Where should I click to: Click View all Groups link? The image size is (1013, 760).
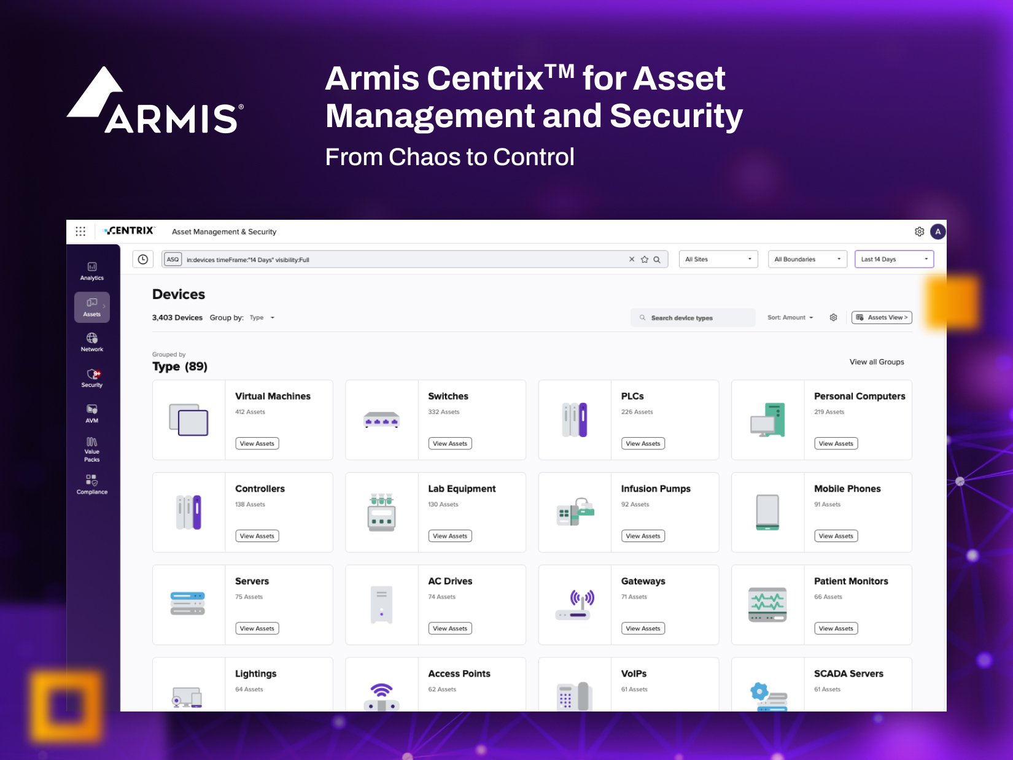pos(877,362)
